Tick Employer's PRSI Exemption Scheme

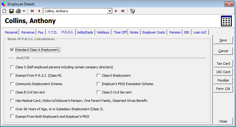98,84
